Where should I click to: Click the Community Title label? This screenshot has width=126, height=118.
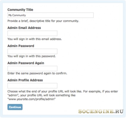[x=20, y=10]
